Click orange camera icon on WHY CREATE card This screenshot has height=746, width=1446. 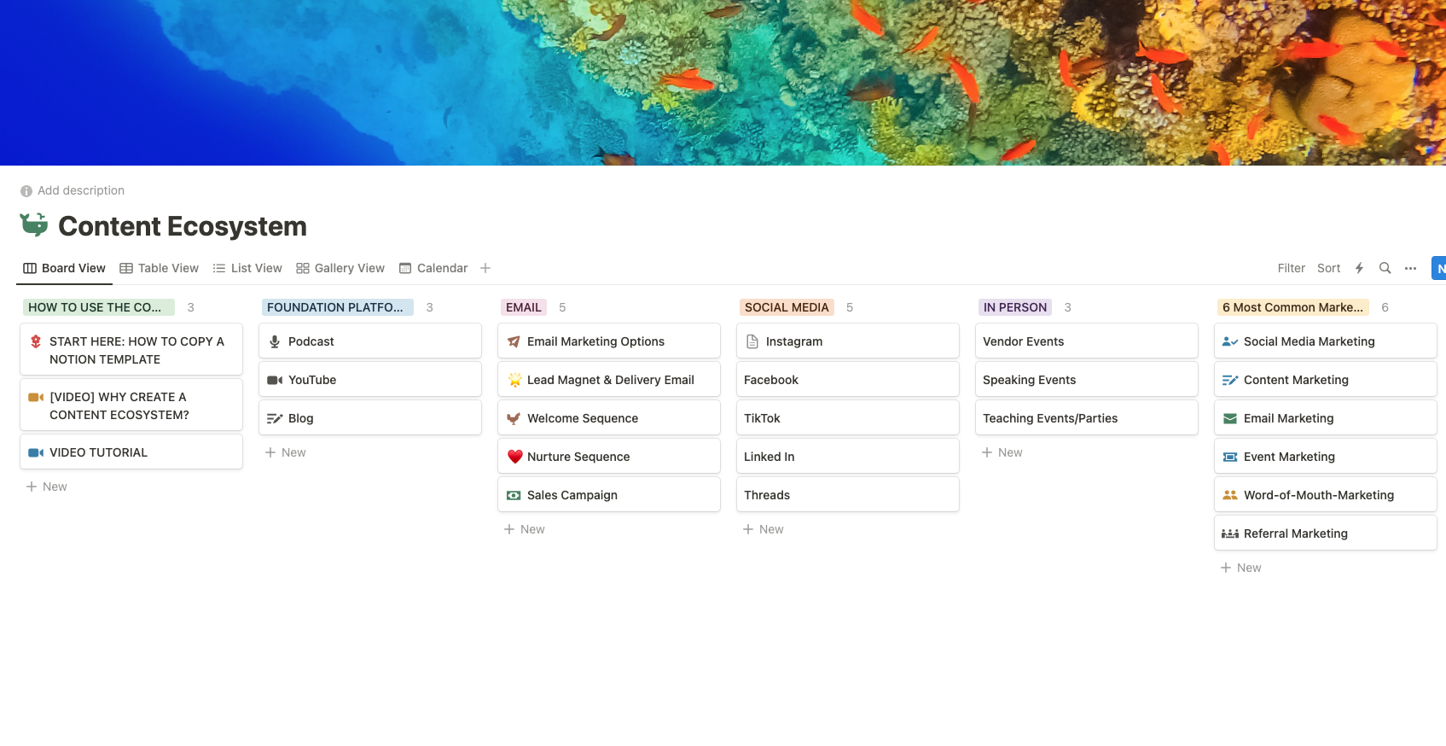click(36, 397)
